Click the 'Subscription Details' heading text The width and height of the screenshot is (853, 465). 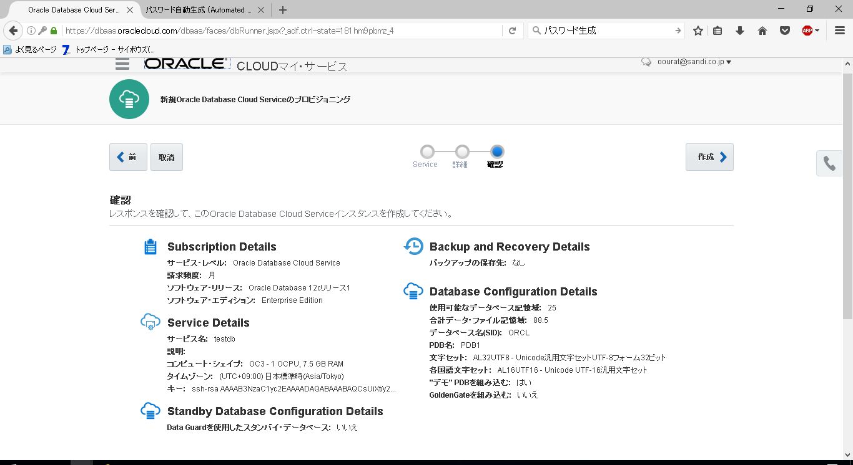pyautogui.click(x=222, y=247)
